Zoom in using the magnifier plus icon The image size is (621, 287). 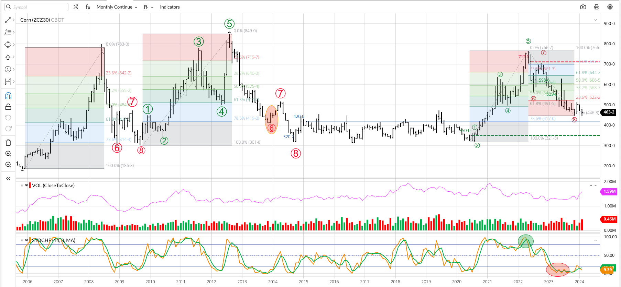[8, 154]
